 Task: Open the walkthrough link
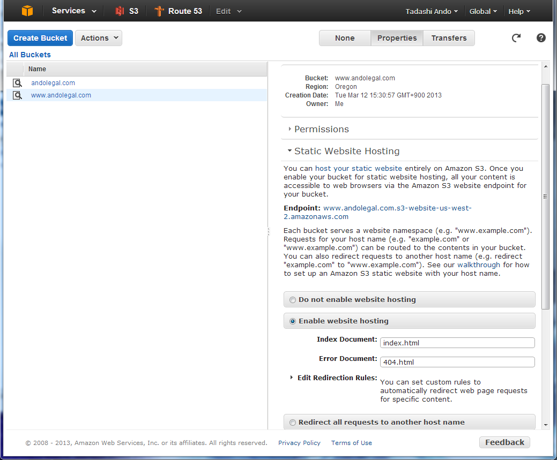(479, 265)
